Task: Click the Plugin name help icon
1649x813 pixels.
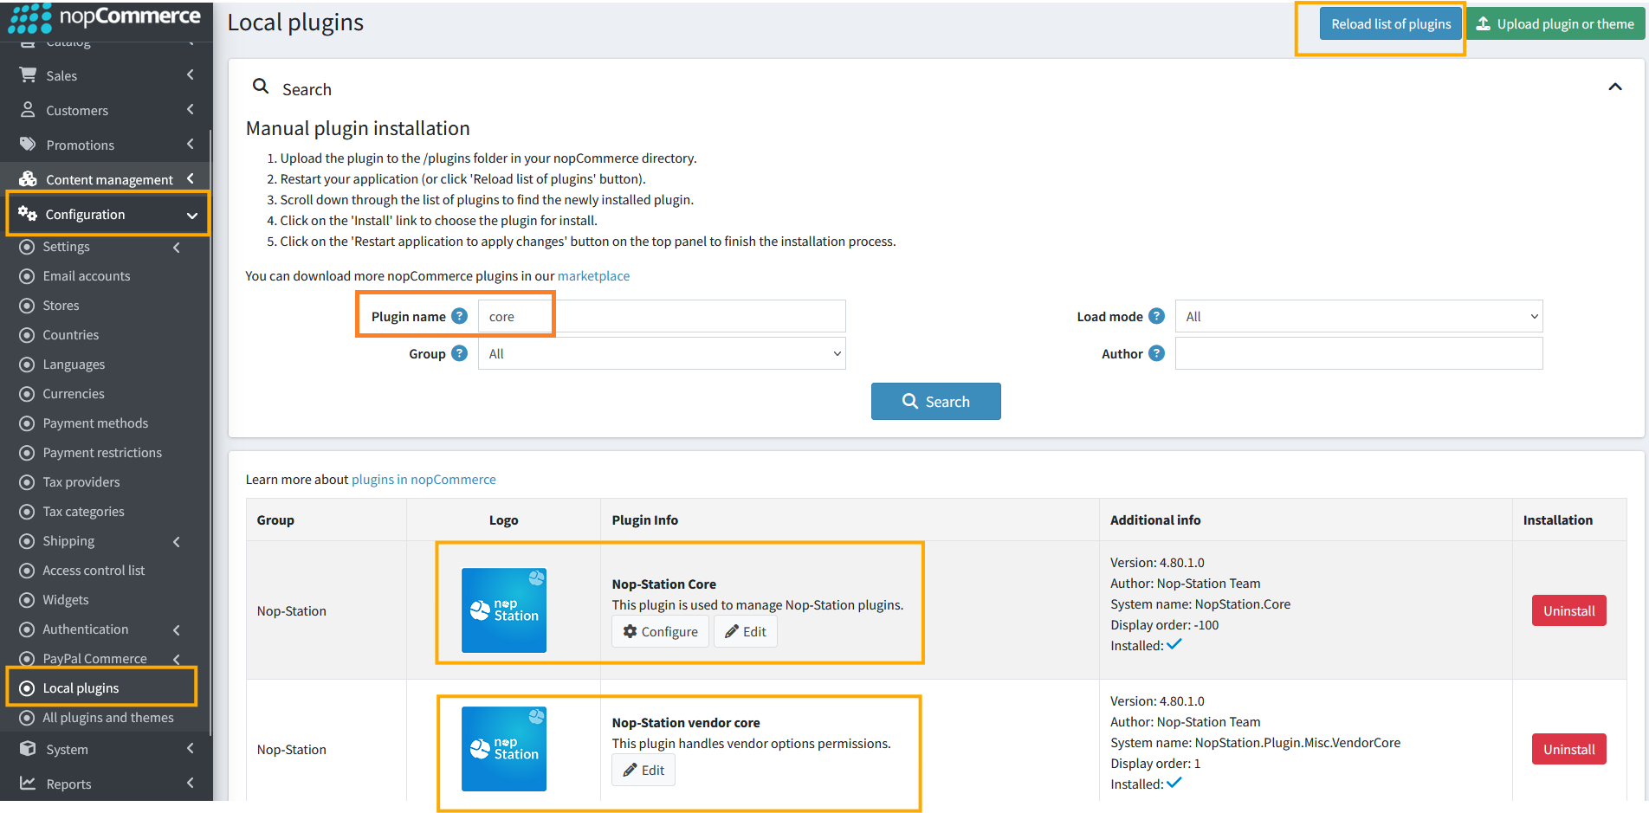Action: pos(460,316)
